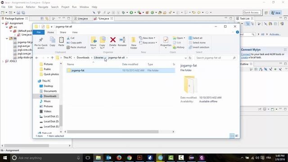
Task: Click the Date modified column header
Action: pos(130,64)
